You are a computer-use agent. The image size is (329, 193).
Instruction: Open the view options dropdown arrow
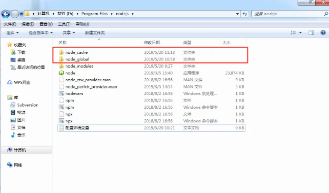[x=300, y=33]
